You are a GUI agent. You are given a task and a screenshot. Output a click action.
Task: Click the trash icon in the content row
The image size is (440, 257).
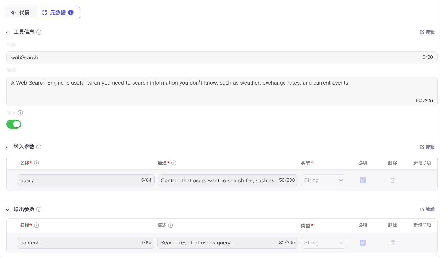[x=393, y=243]
